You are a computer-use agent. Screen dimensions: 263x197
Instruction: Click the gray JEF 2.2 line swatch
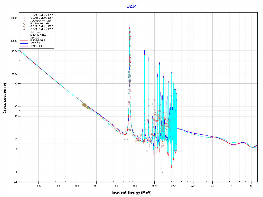[x=24, y=38]
